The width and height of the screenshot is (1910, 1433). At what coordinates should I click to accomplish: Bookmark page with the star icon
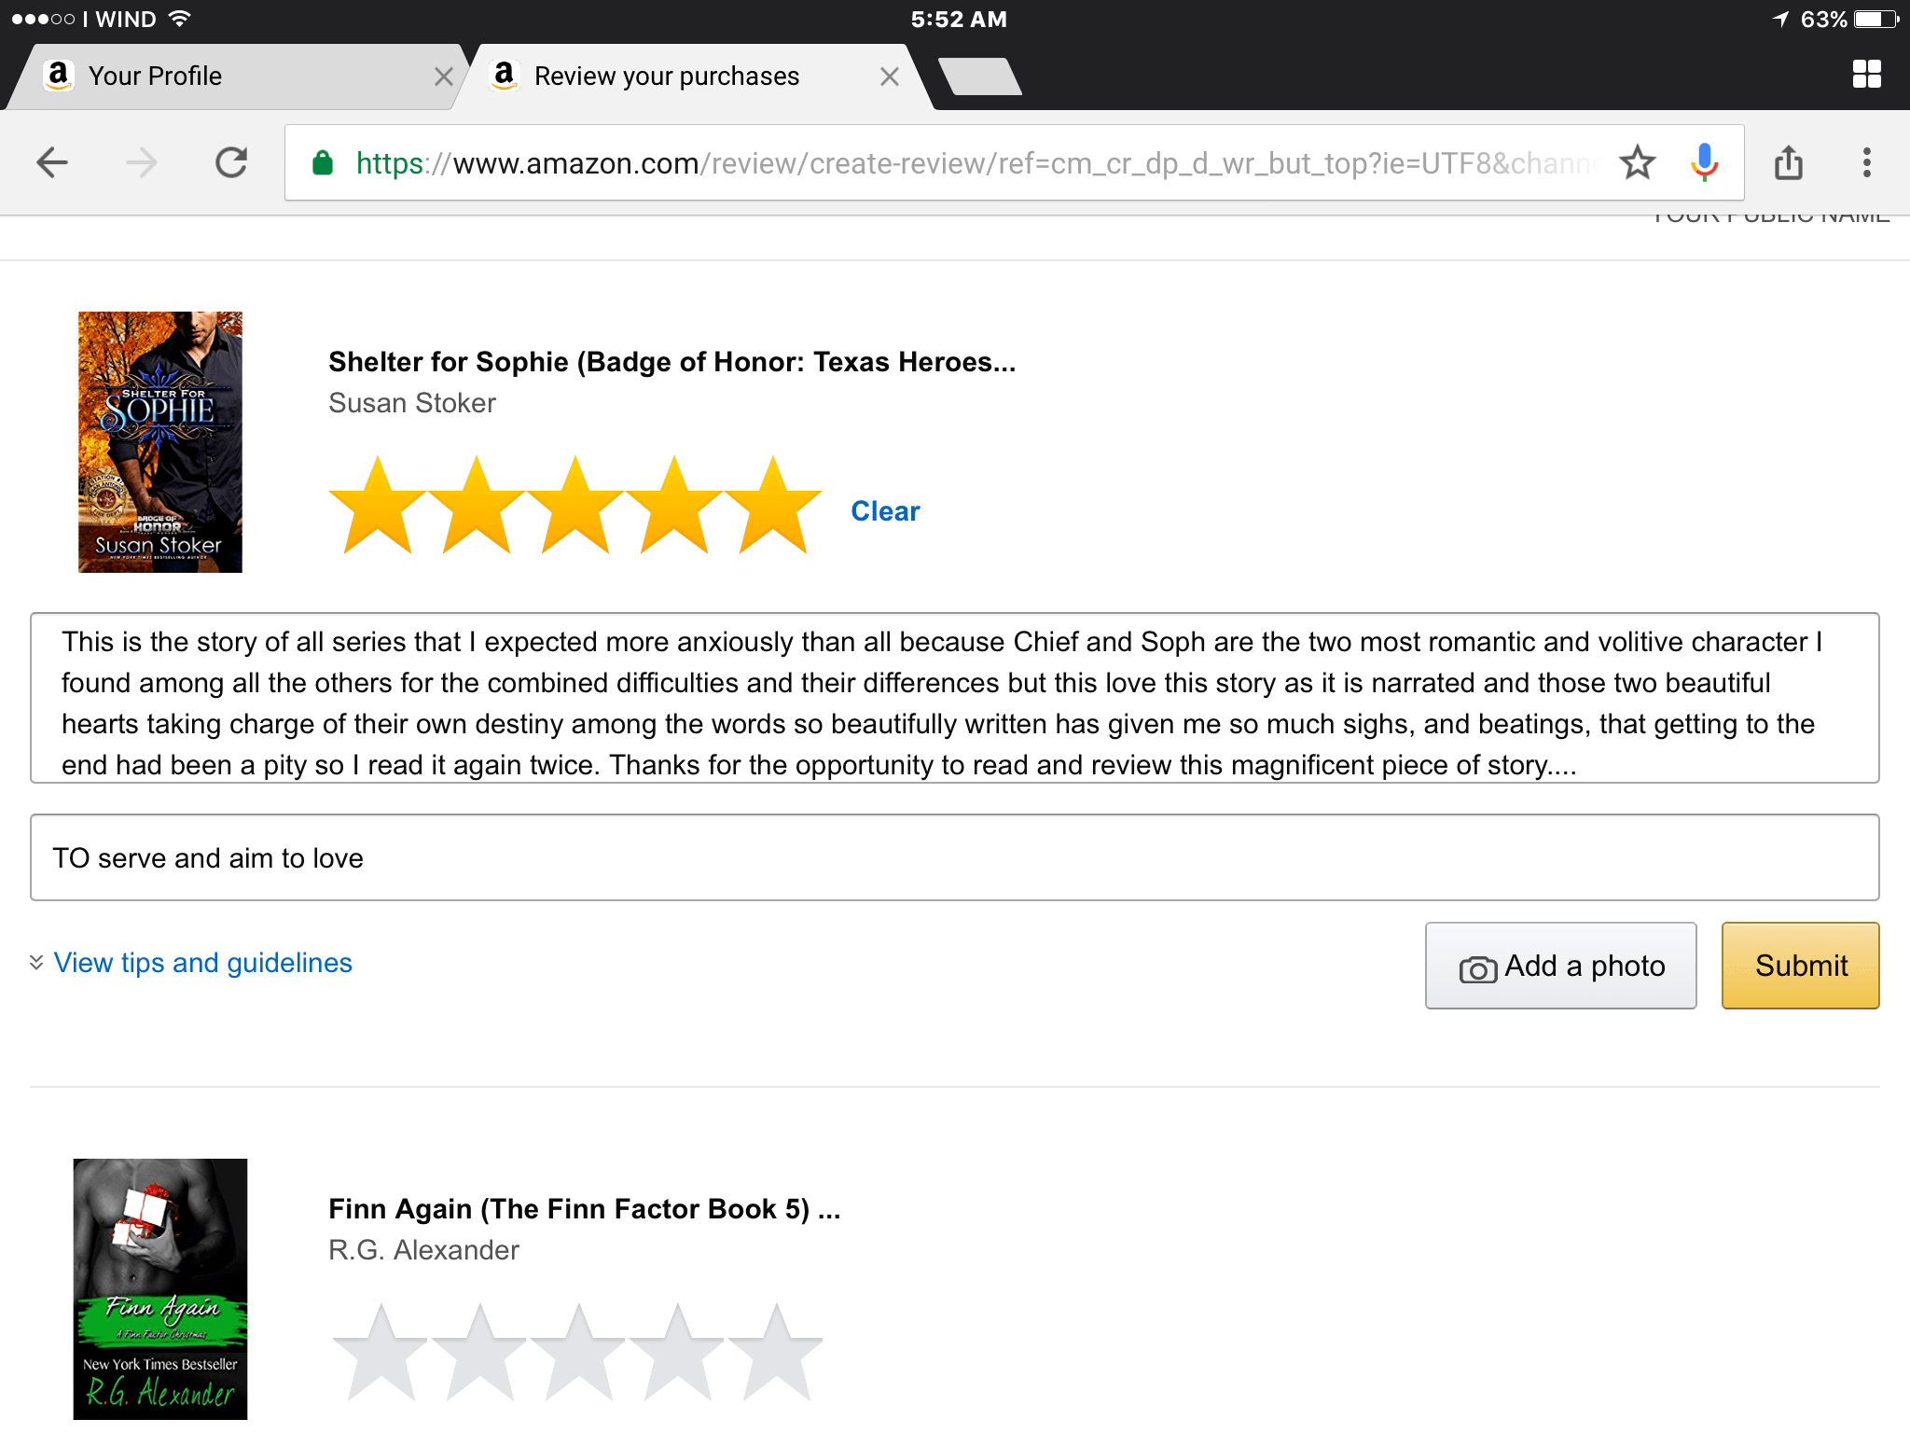[1637, 163]
